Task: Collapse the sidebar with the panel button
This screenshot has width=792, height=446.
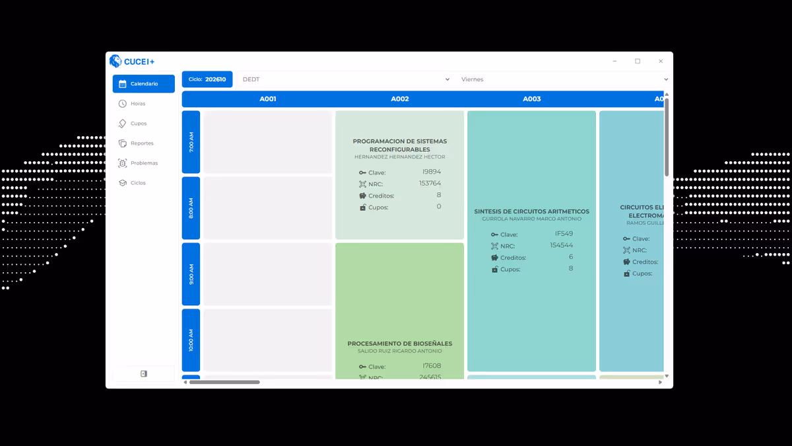Action: pyautogui.click(x=144, y=374)
